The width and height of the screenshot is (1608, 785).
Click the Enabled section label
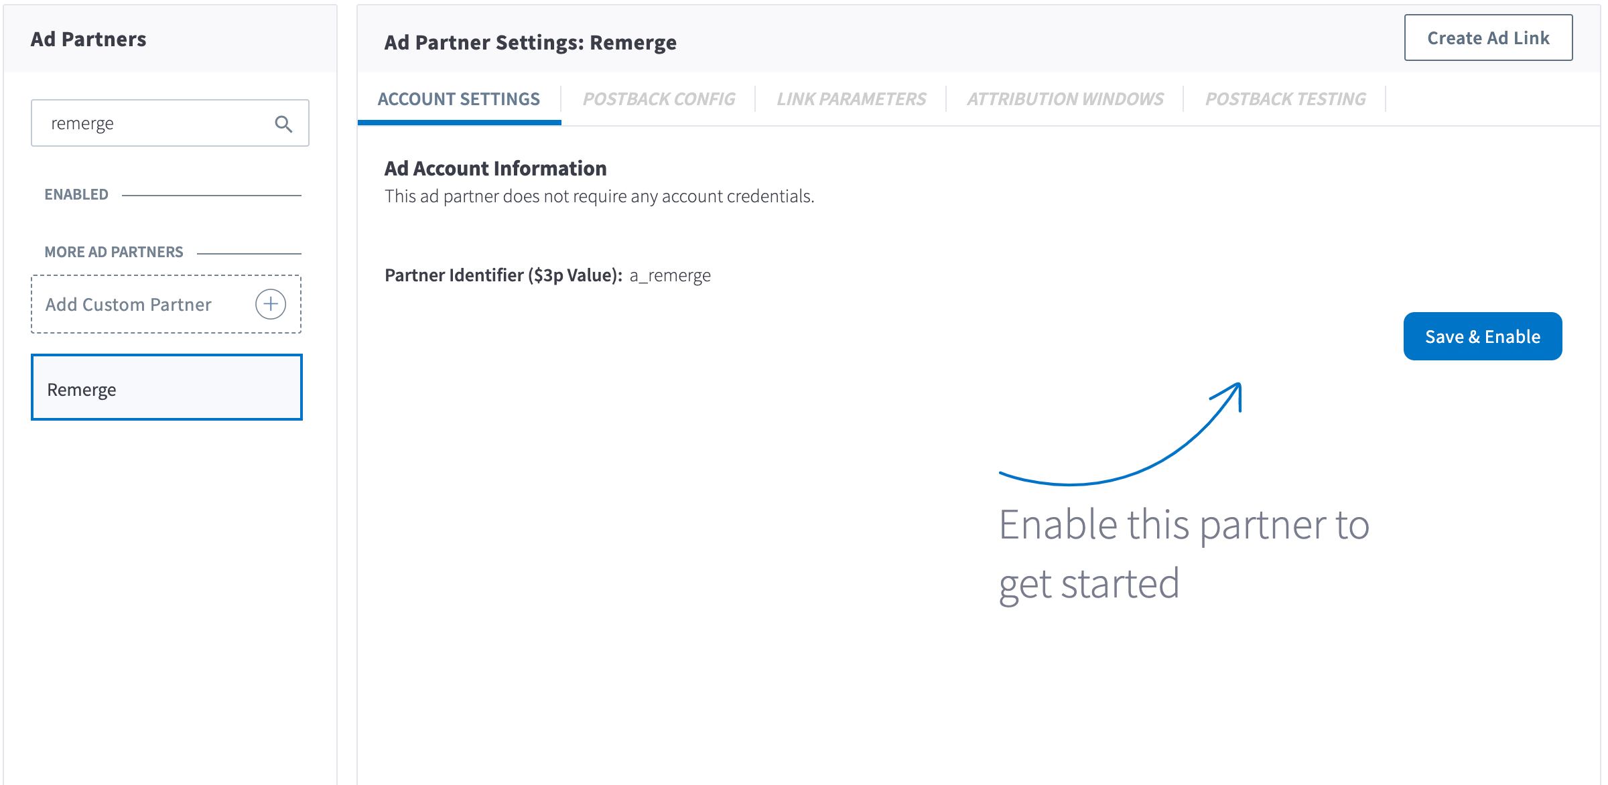pyautogui.click(x=76, y=194)
